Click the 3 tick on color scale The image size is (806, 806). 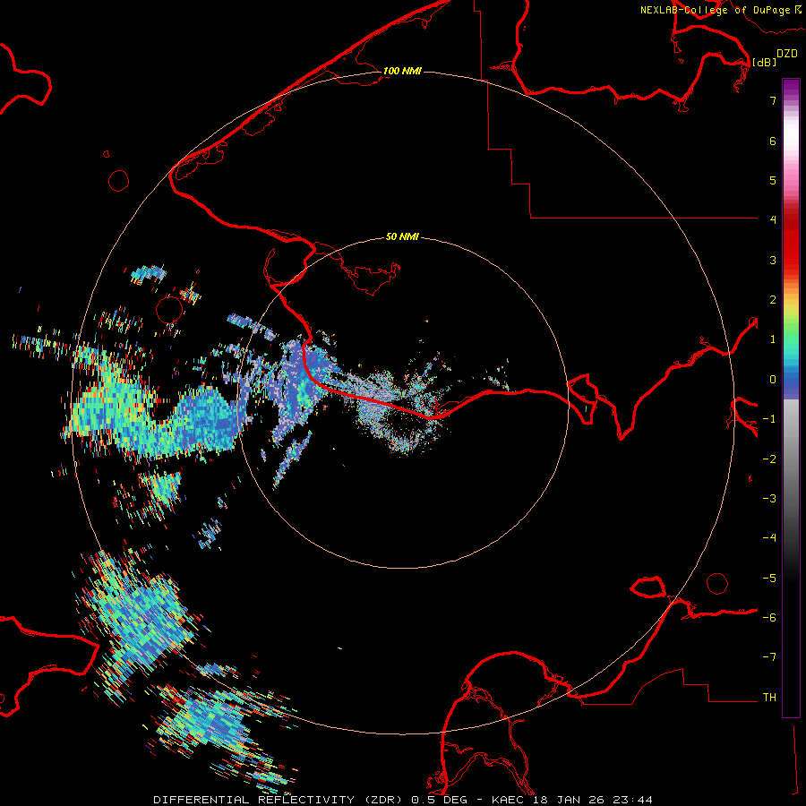pos(773,260)
